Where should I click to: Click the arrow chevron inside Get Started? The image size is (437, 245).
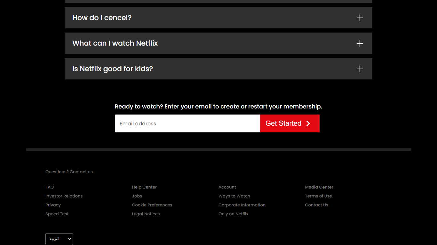pyautogui.click(x=308, y=123)
